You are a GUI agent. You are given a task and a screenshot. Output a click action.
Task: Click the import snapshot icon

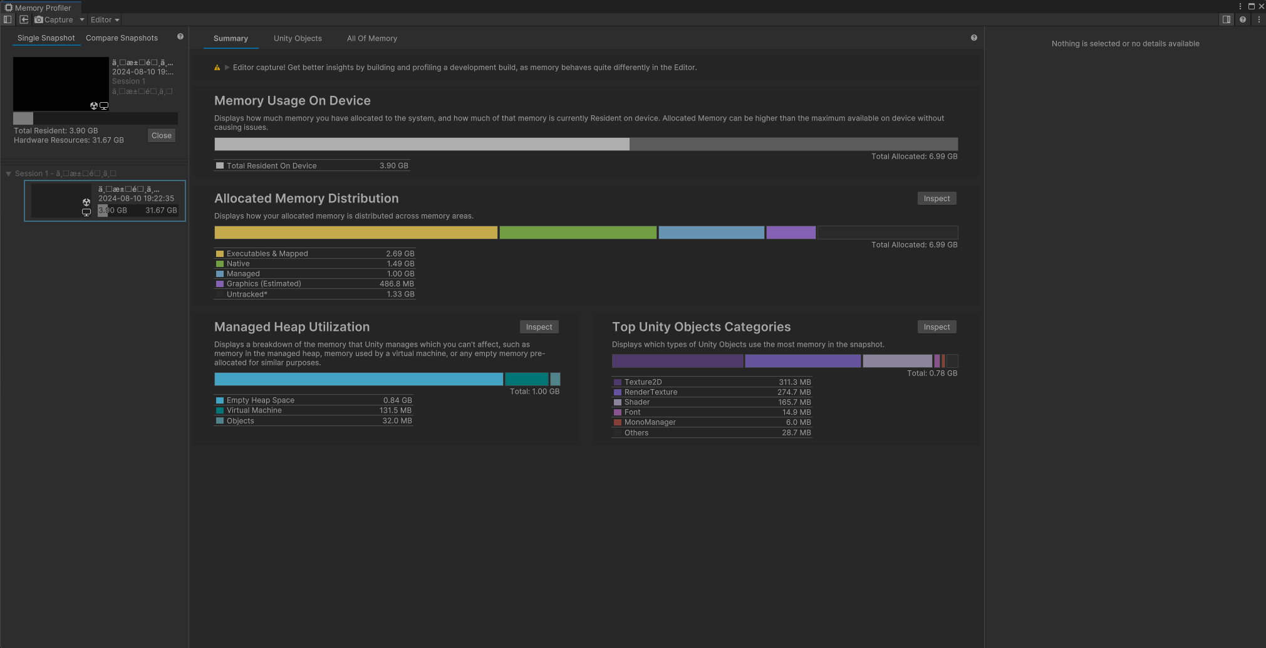click(24, 19)
